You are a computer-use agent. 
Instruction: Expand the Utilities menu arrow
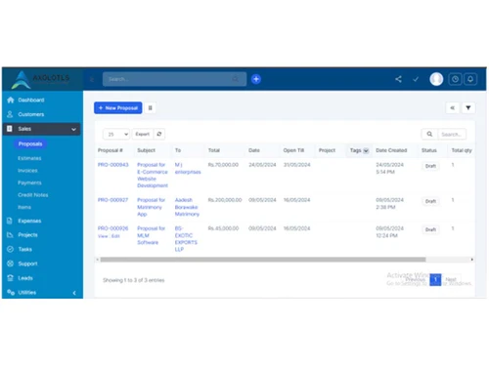[74, 293]
